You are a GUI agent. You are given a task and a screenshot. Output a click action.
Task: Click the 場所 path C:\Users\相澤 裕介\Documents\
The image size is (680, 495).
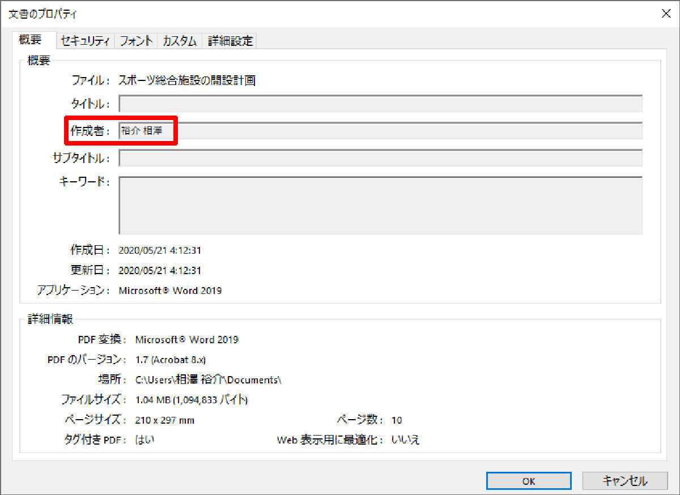point(209,379)
